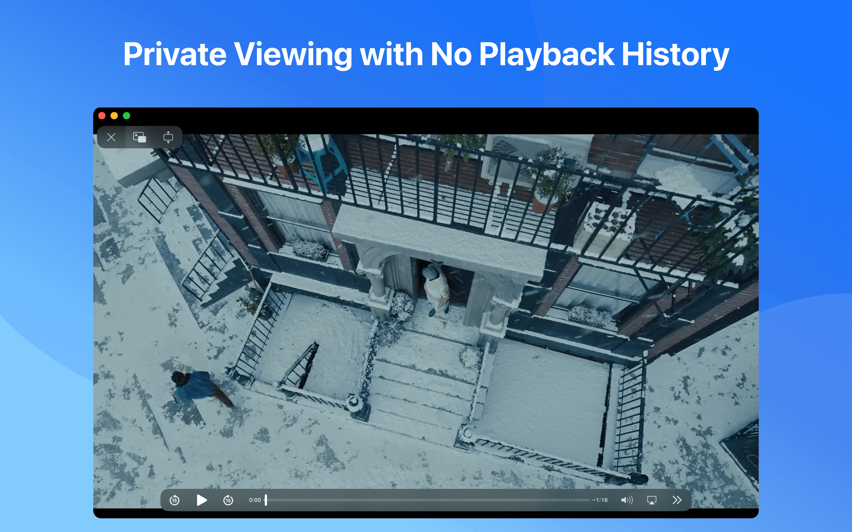Open picture-in-picture mode
852x532 pixels.
click(x=139, y=137)
